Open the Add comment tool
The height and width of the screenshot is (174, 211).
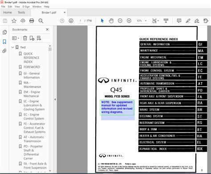point(179,21)
